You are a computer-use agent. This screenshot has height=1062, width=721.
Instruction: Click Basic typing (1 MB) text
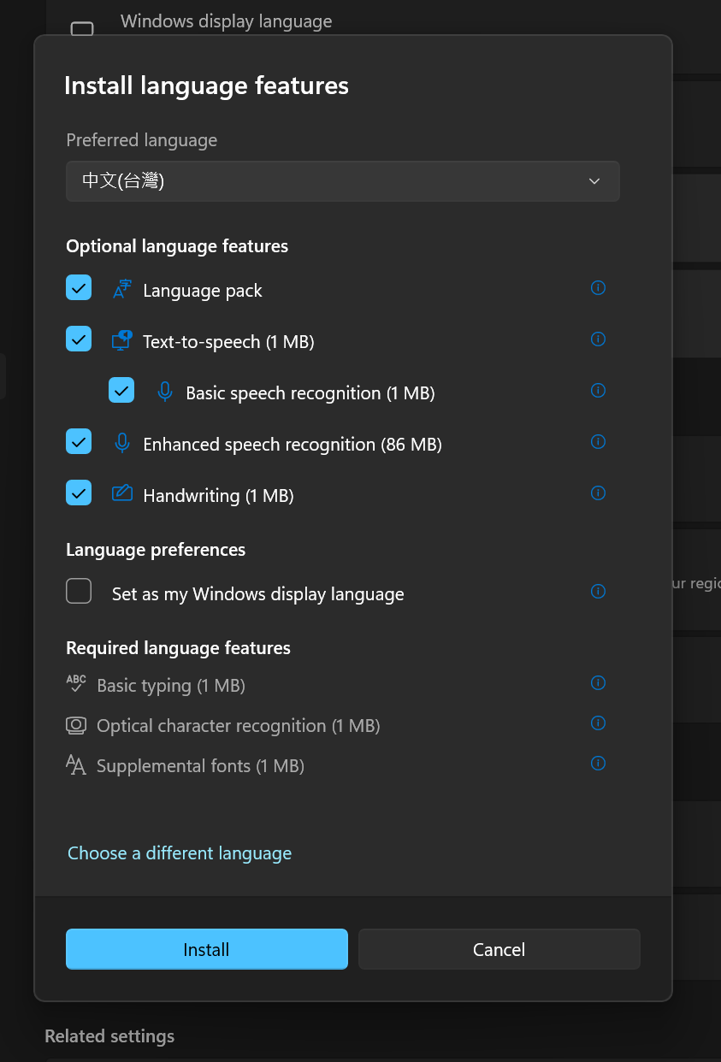coord(171,686)
